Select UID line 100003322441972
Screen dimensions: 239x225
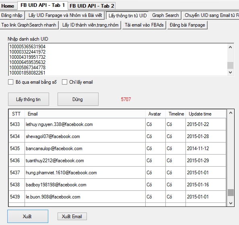pyautogui.click(x=27, y=52)
